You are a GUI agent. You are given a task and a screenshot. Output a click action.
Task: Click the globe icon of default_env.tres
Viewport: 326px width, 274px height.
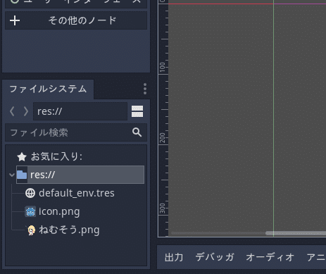point(30,193)
